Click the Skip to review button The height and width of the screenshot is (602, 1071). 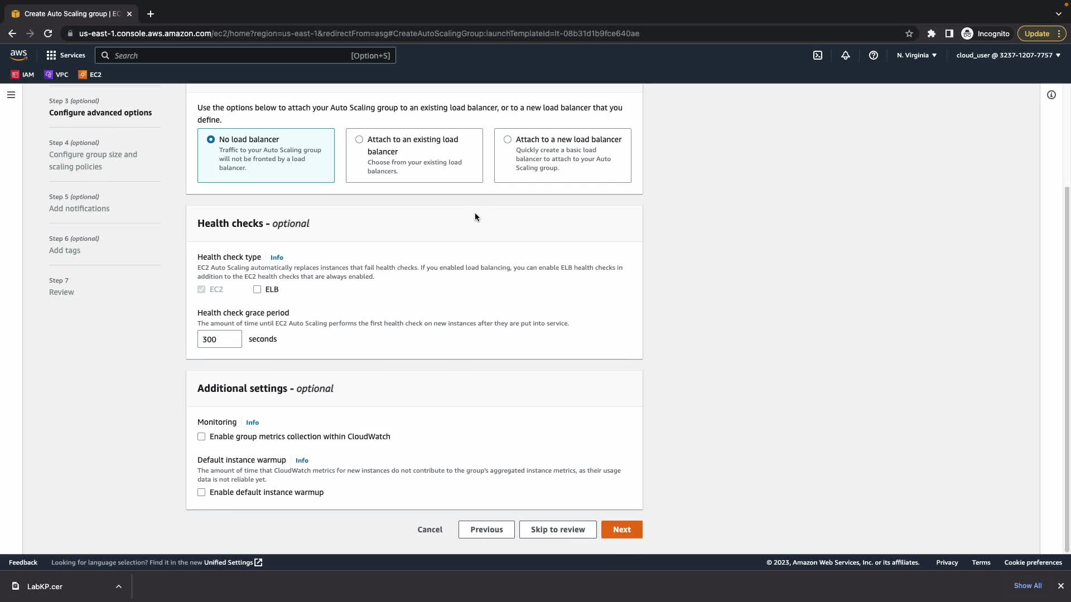557,530
